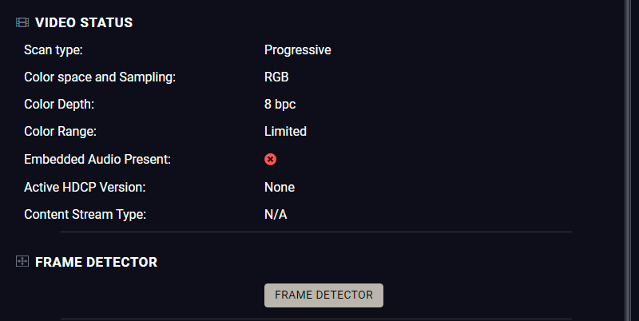Open the Frame Detector button
This screenshot has height=321, width=639.
tap(323, 295)
